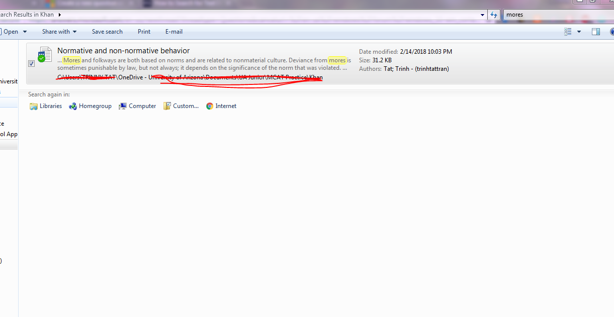Click the Save search button
This screenshot has width=614, height=317.
pyautogui.click(x=107, y=32)
